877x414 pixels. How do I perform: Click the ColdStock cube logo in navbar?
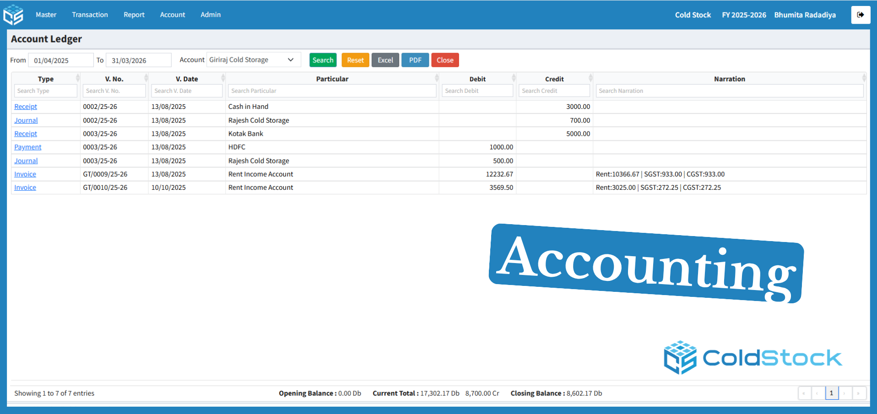point(13,15)
